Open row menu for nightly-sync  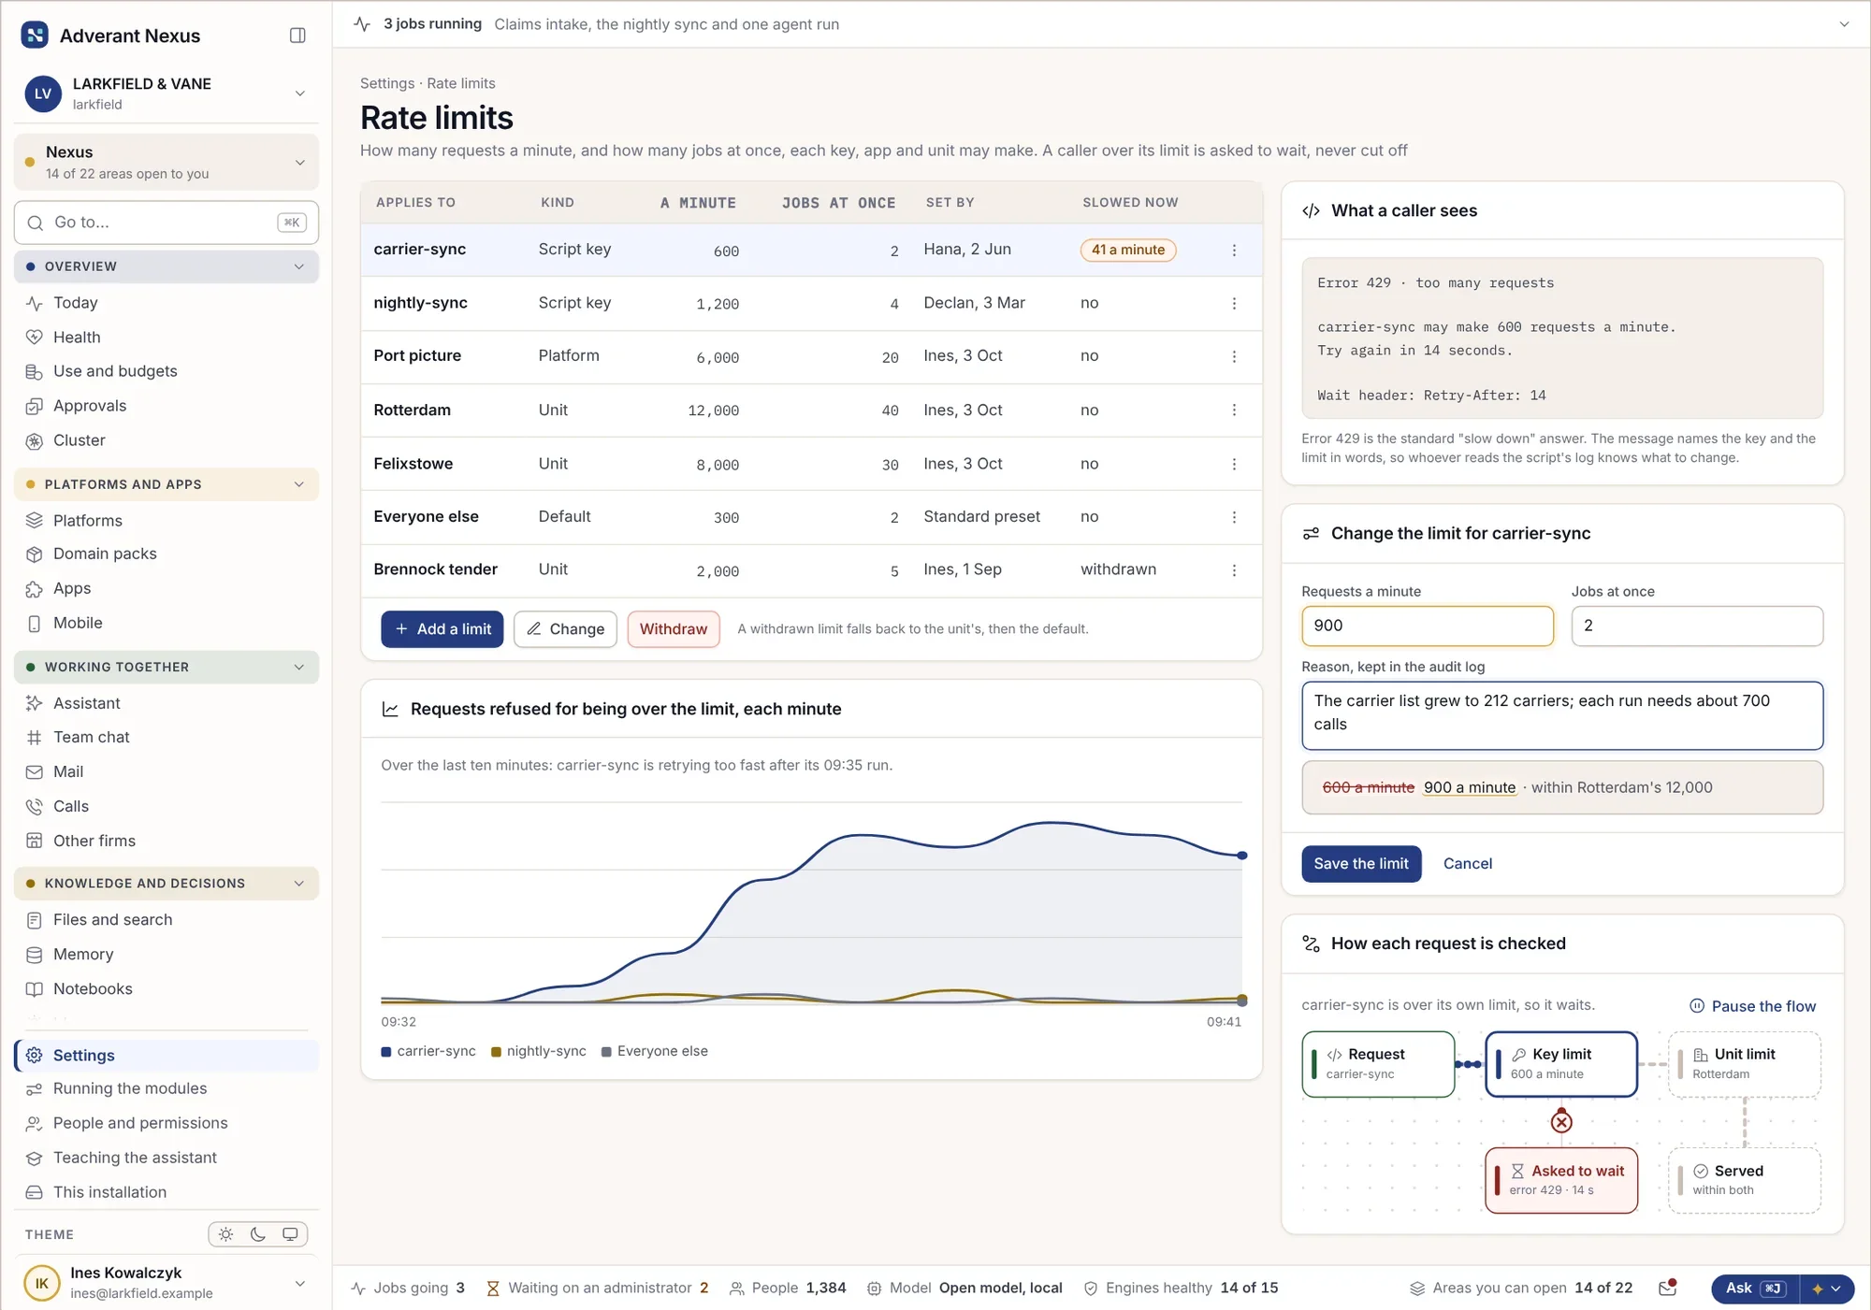pyautogui.click(x=1234, y=304)
